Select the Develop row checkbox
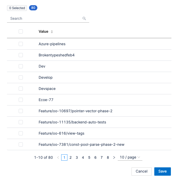The width and height of the screenshot is (181, 191). (x=21, y=77)
